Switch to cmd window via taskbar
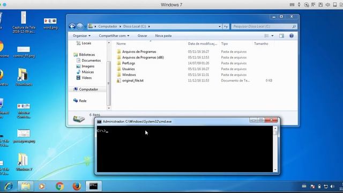The height and width of the screenshot is (193, 343). tap(93, 186)
